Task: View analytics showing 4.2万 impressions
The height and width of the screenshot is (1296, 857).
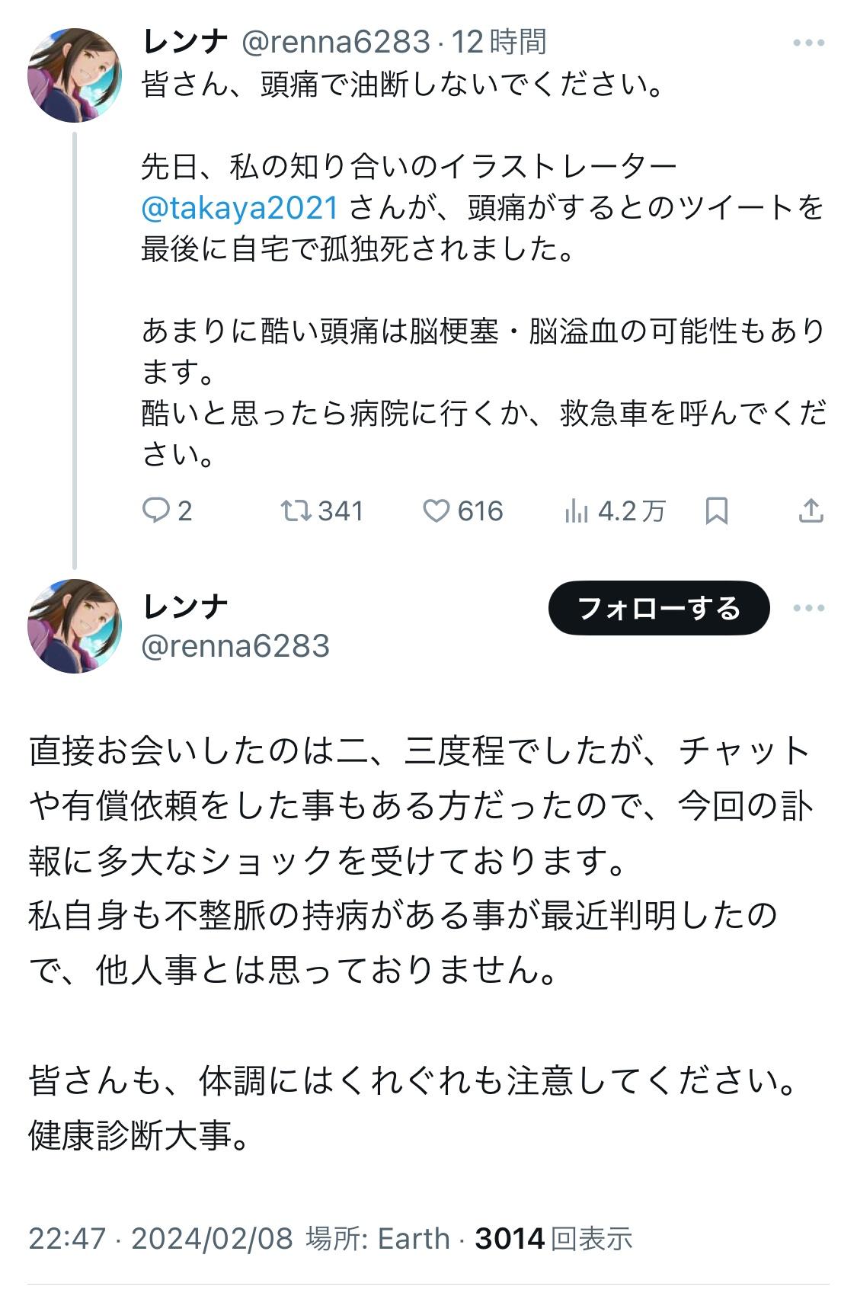Action: (615, 510)
